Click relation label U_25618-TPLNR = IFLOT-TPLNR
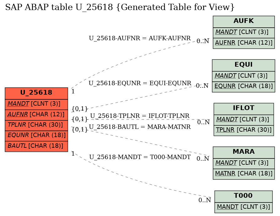The image size is (280, 216). pos(140,116)
